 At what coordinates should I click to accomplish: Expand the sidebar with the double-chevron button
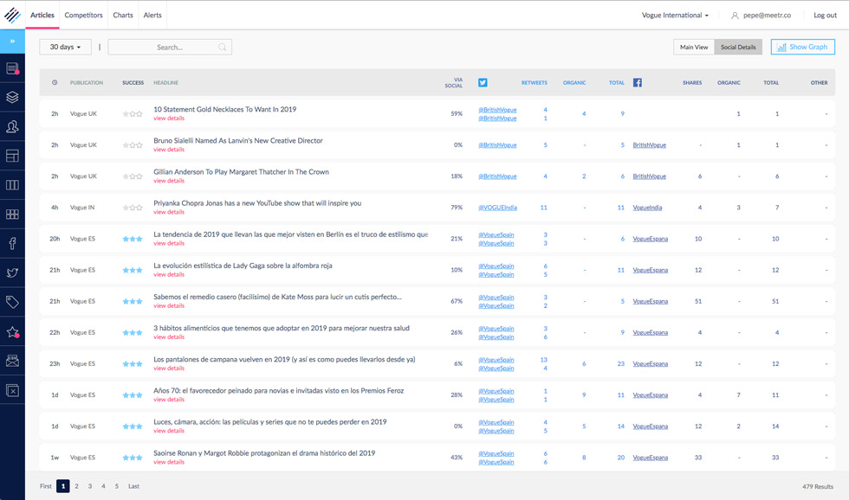click(x=12, y=41)
